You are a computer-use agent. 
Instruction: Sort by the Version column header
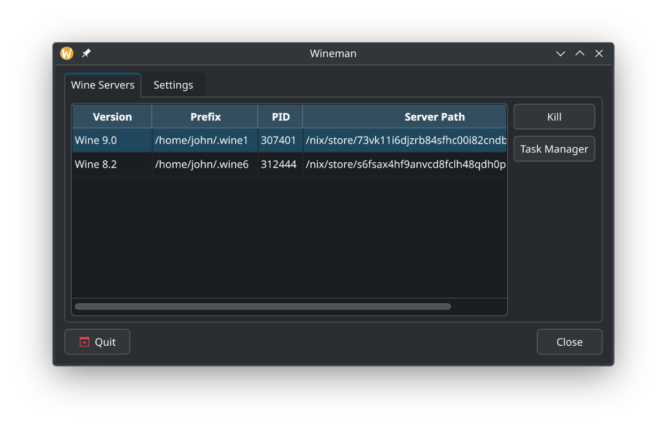[x=112, y=117]
